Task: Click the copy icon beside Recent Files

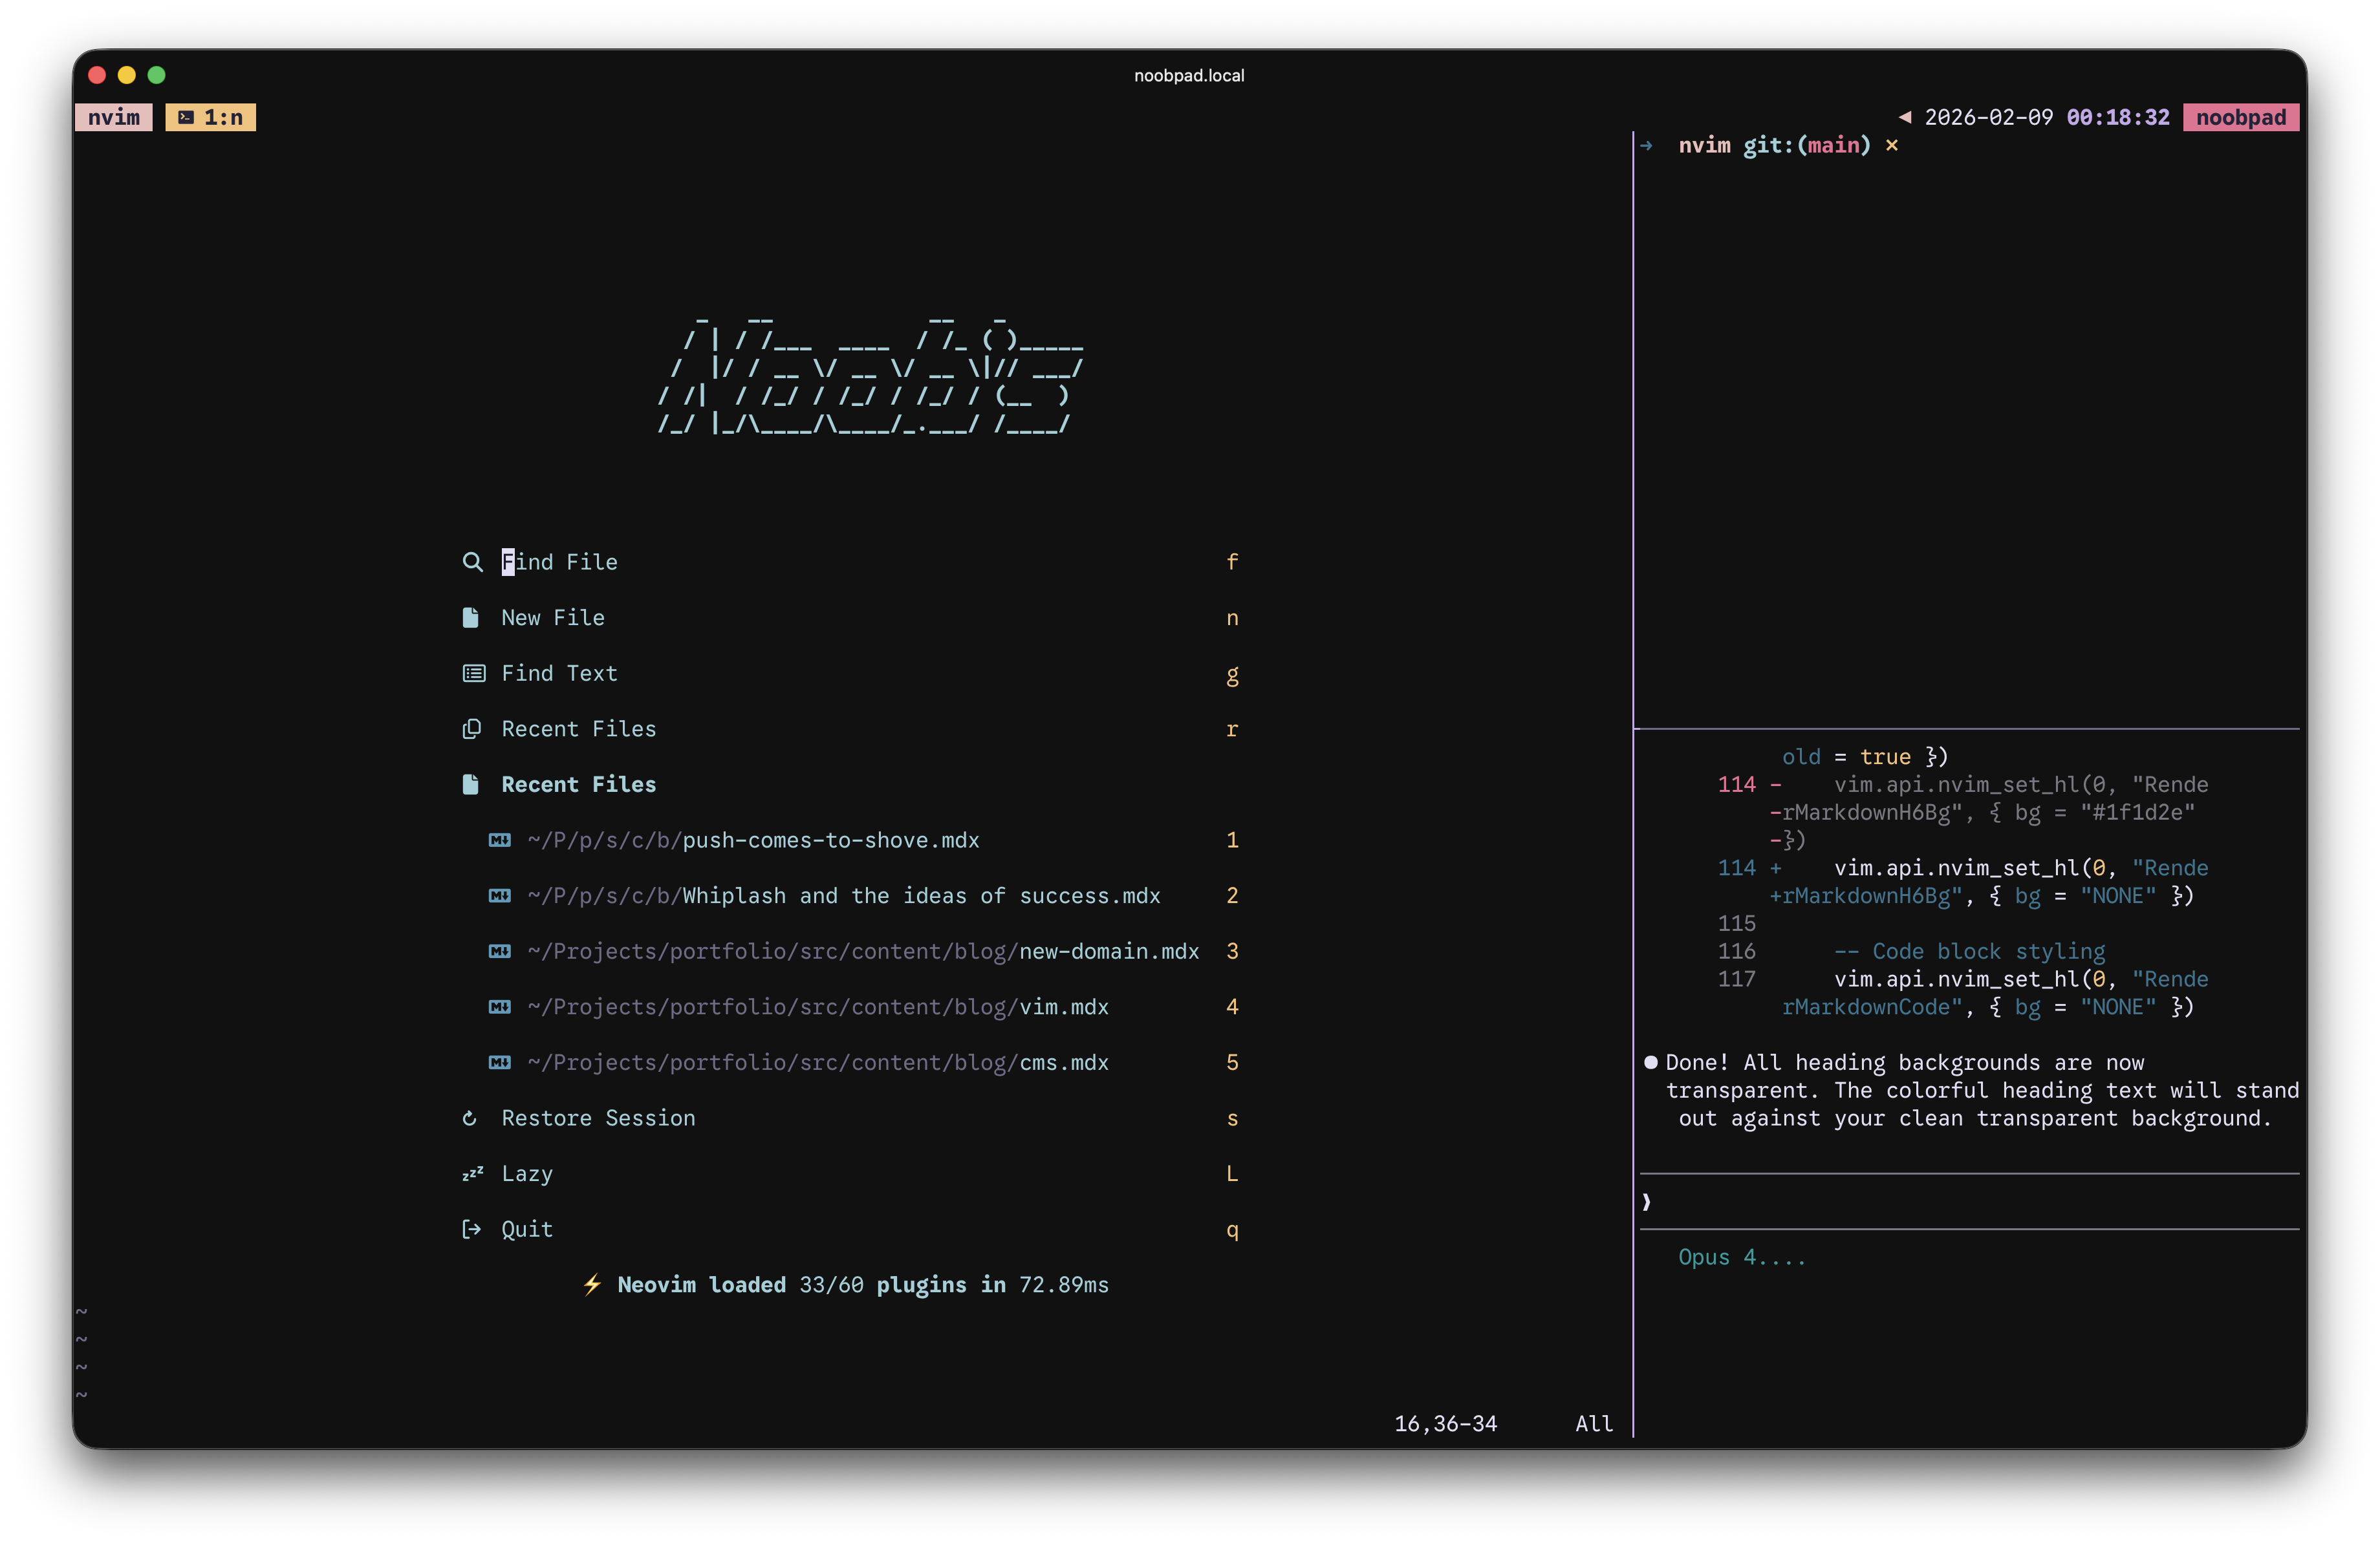Action: [x=472, y=730]
